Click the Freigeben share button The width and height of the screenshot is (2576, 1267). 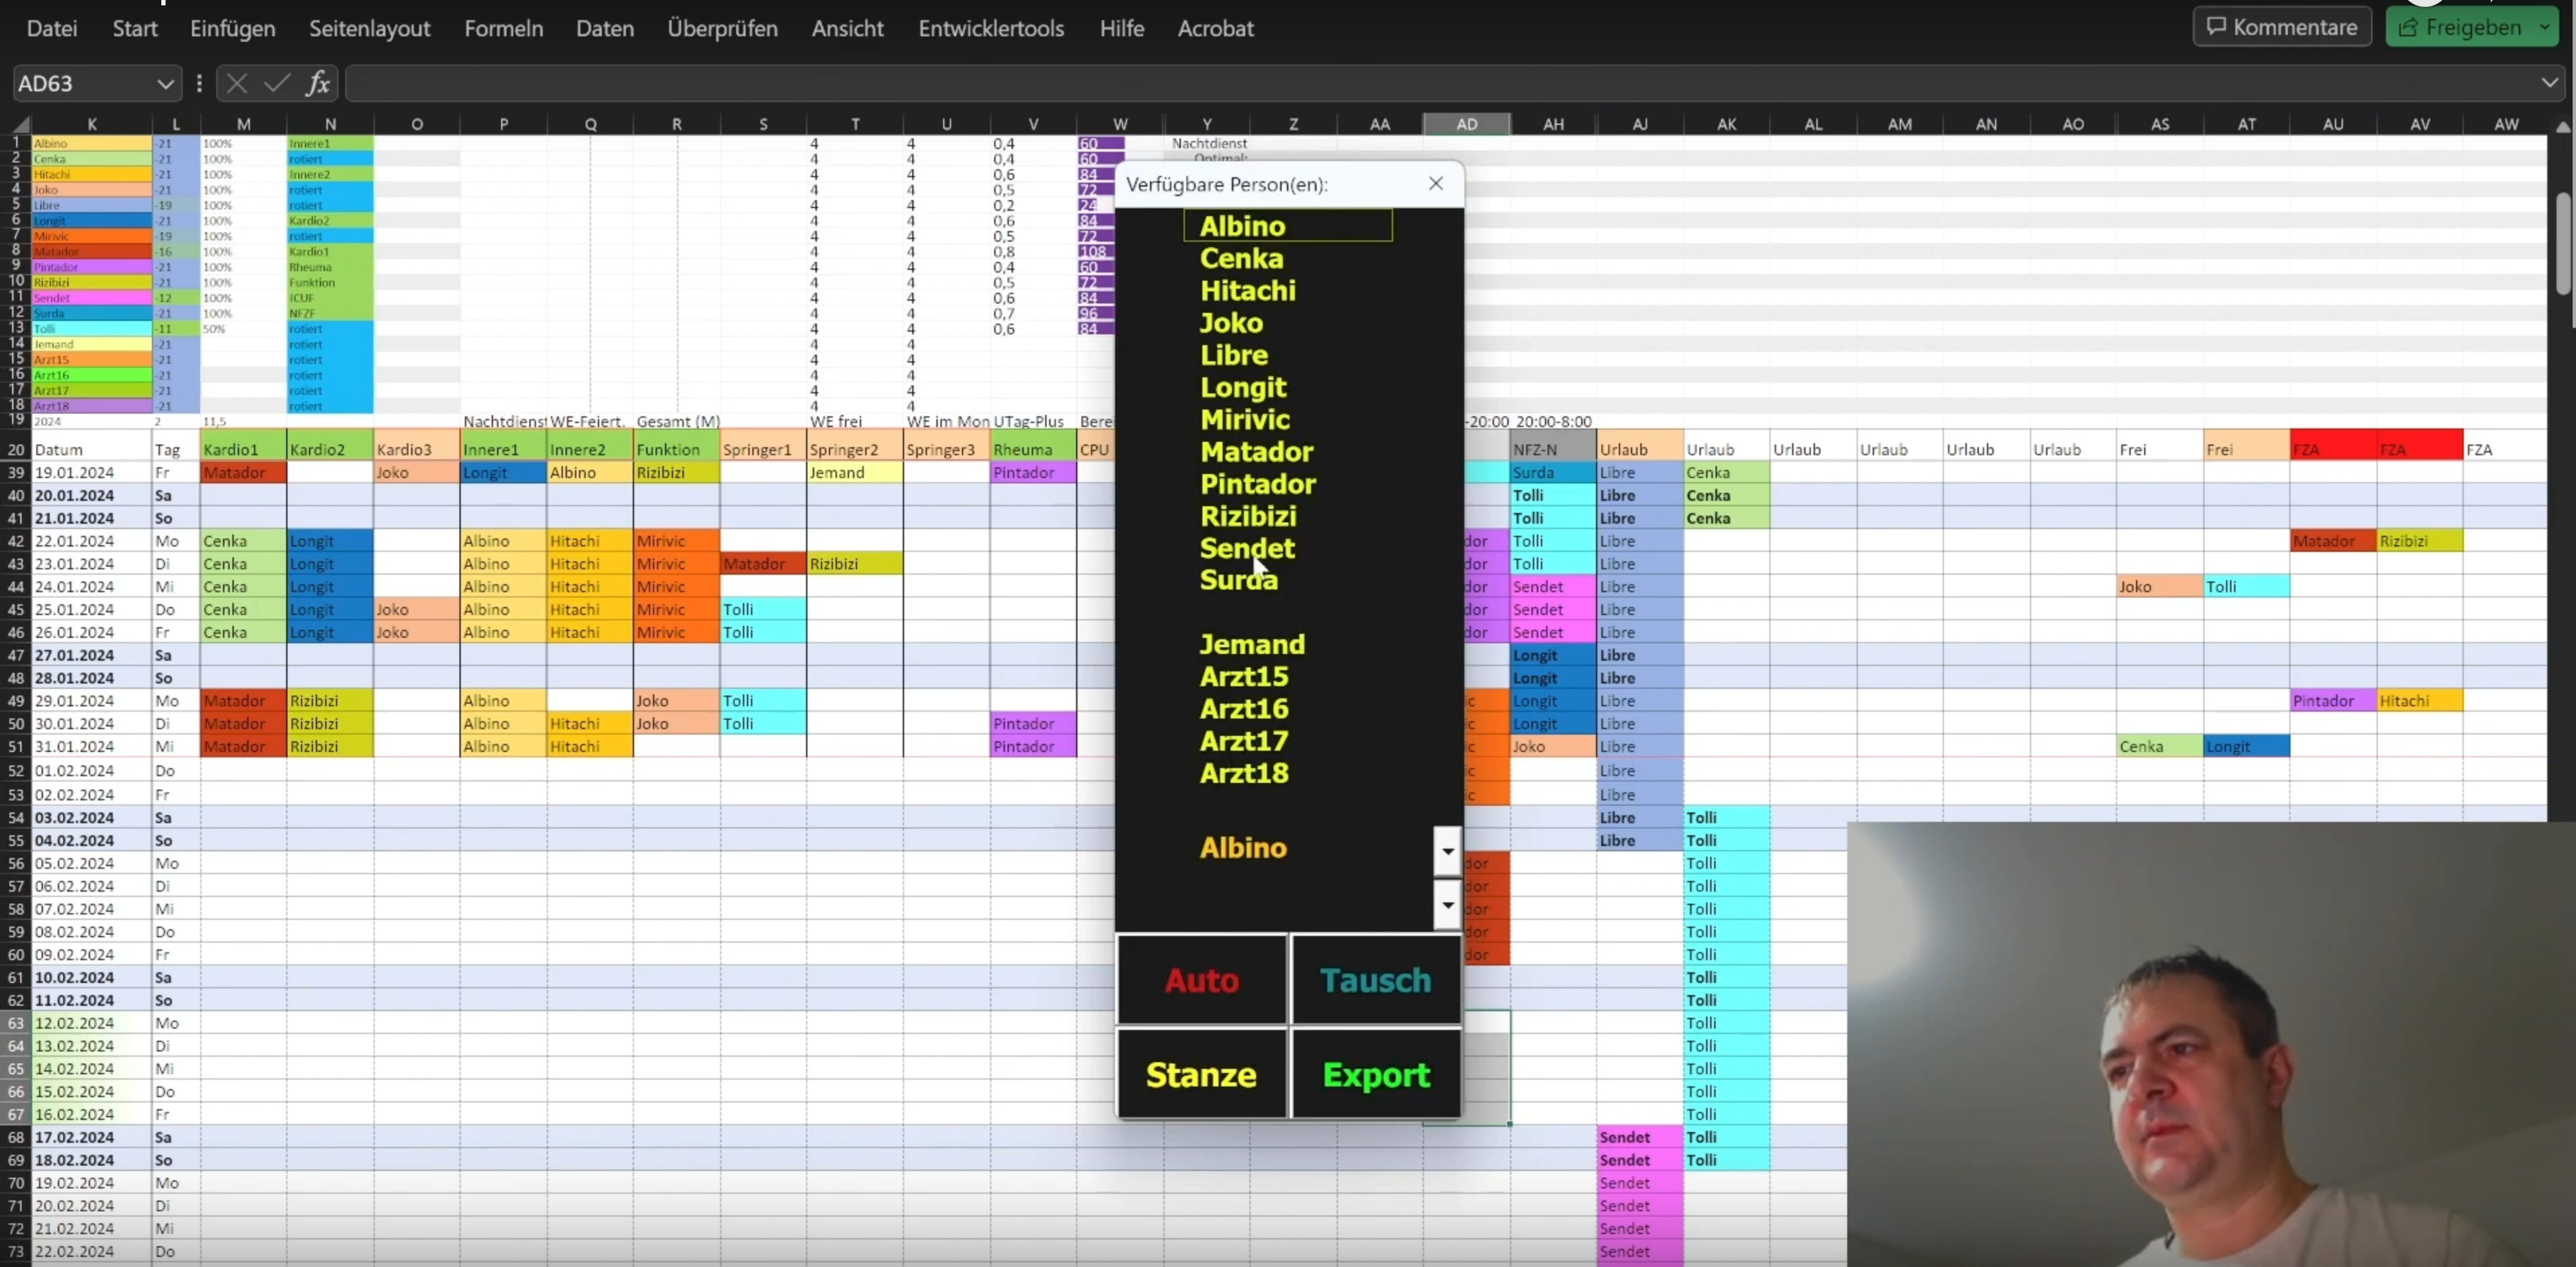[2460, 27]
